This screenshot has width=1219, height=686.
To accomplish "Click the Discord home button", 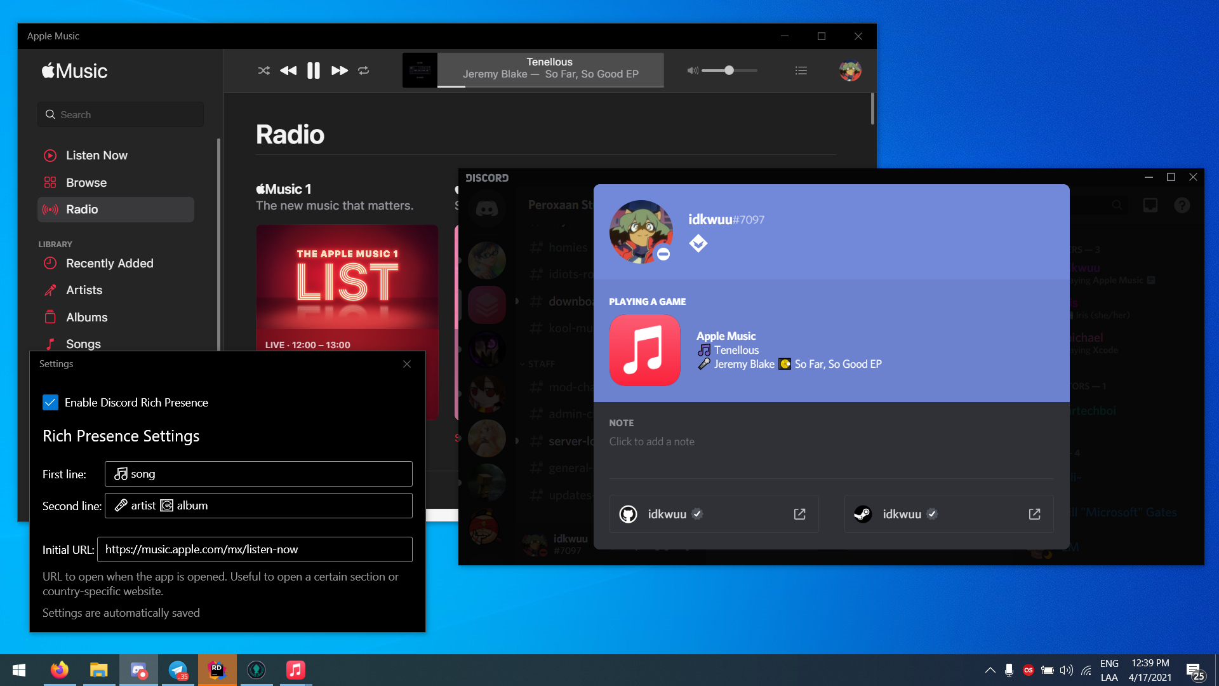I will pos(487,208).
